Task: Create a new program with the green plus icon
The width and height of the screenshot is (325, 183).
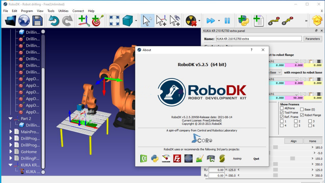Action: pos(259,20)
